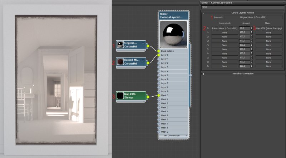This screenshot has width=286, height=158.
Task: Click the Layer 5 input socket
Action: 158,75
